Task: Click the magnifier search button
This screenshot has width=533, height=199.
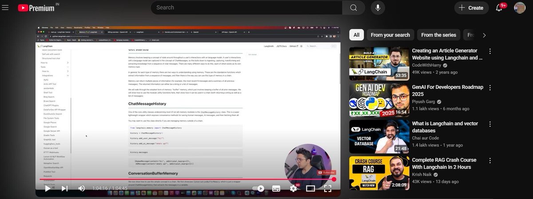Action: click(x=354, y=8)
